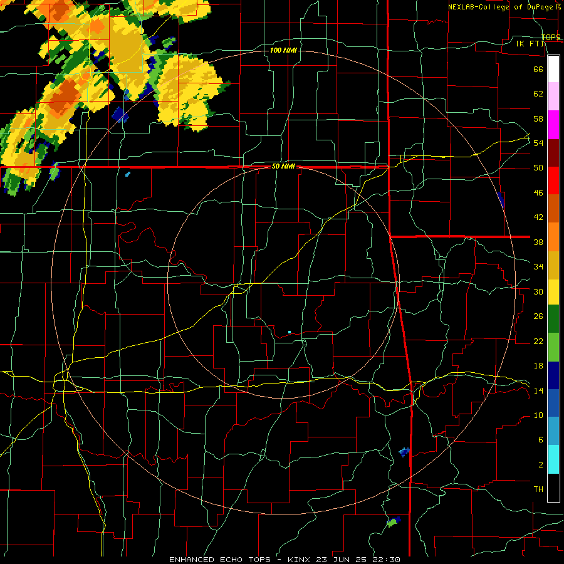Click the legend value 62
This screenshot has width=564, height=564.
pyautogui.click(x=538, y=94)
